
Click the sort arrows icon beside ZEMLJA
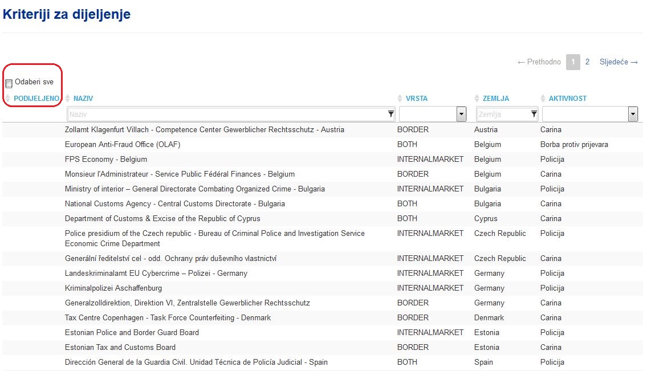[477, 99]
